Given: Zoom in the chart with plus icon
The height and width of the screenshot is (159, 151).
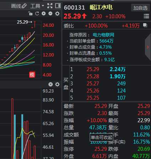Looking at the screenshot, I should [43, 14].
